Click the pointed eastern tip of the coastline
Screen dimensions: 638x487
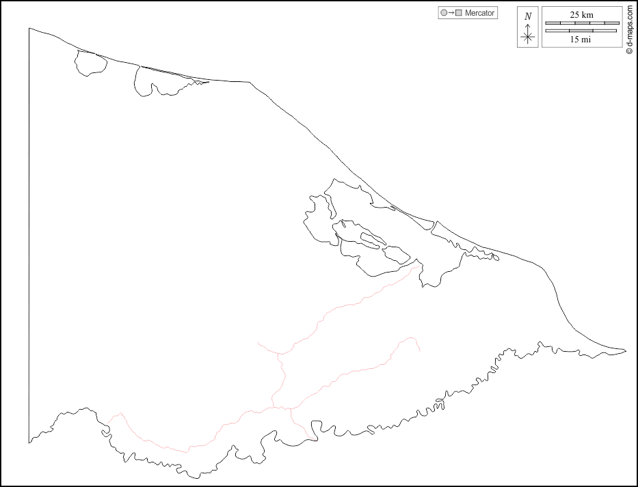[624, 352]
